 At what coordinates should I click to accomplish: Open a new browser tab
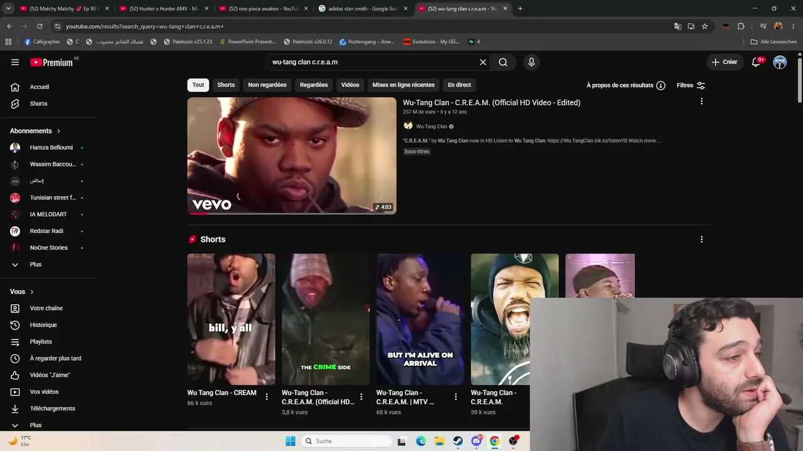point(520,9)
